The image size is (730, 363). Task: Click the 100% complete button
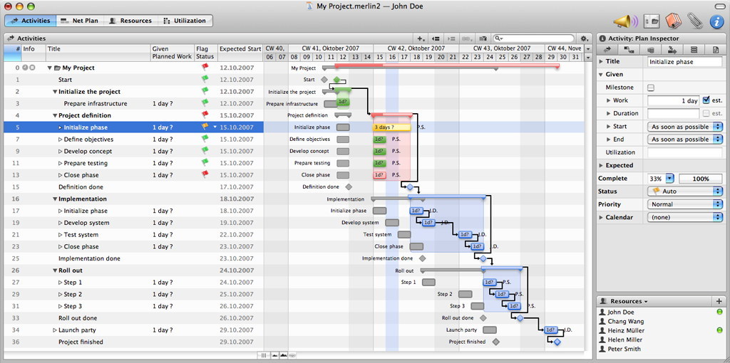(700, 179)
